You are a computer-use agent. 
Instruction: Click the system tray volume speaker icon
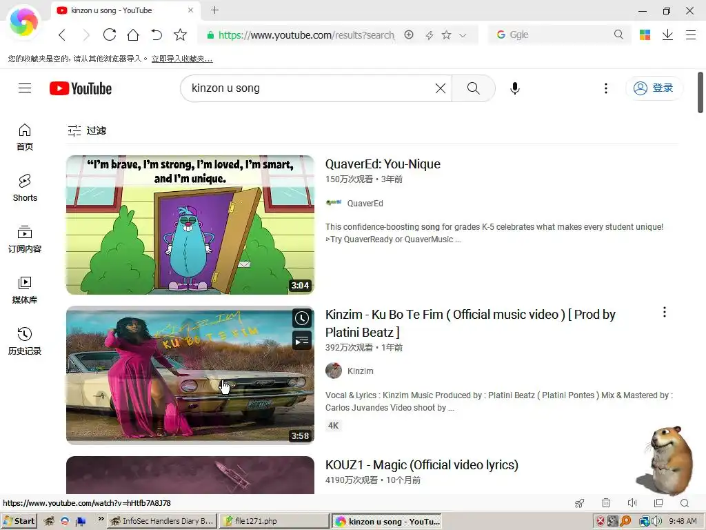[x=657, y=521]
